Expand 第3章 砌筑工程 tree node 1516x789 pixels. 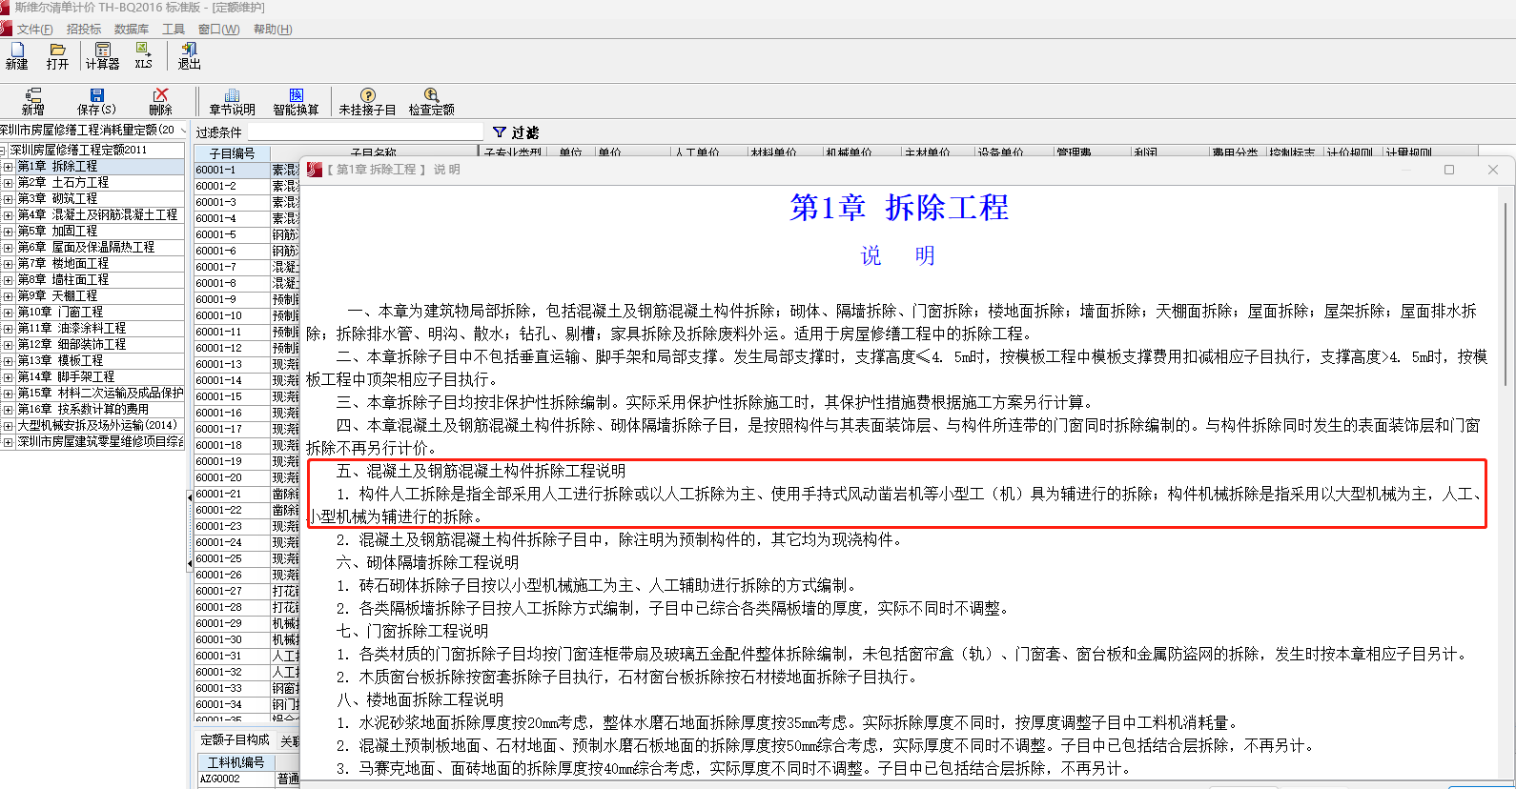[x=8, y=199]
